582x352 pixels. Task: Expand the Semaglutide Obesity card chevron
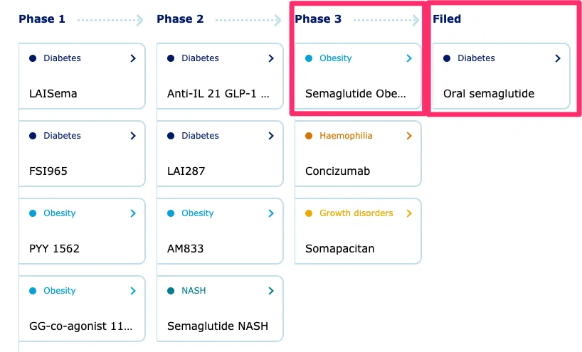pos(409,58)
